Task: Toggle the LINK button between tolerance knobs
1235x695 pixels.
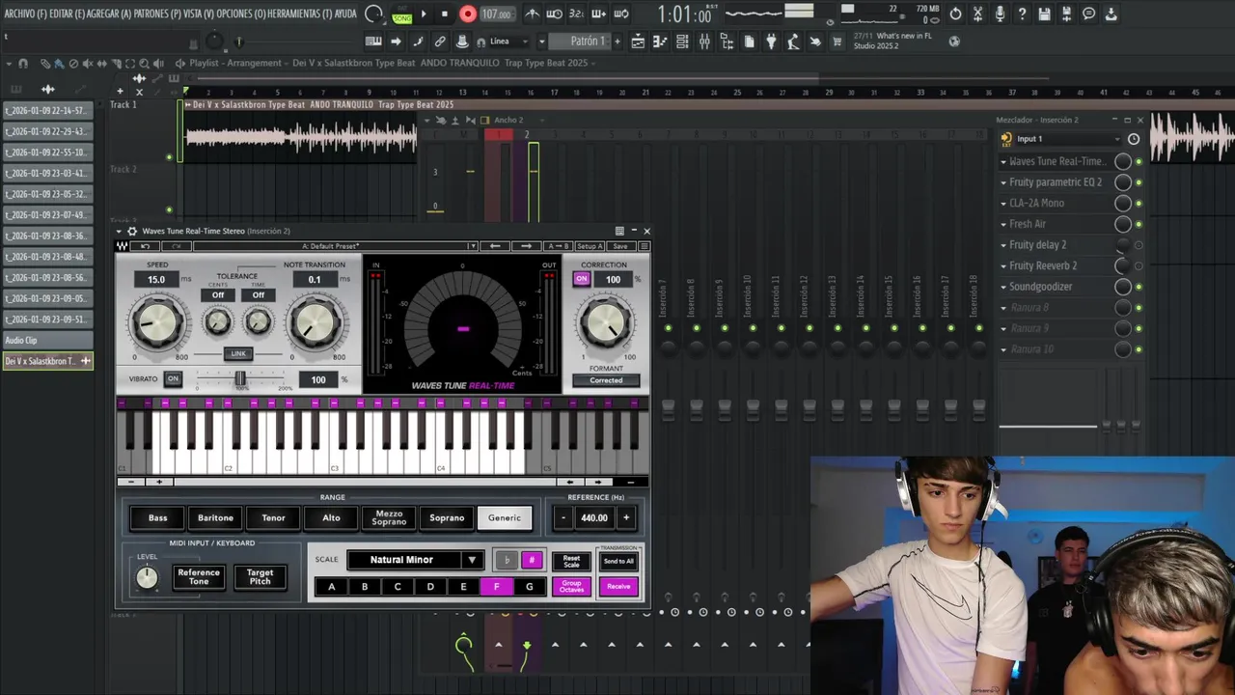Action: pyautogui.click(x=238, y=353)
